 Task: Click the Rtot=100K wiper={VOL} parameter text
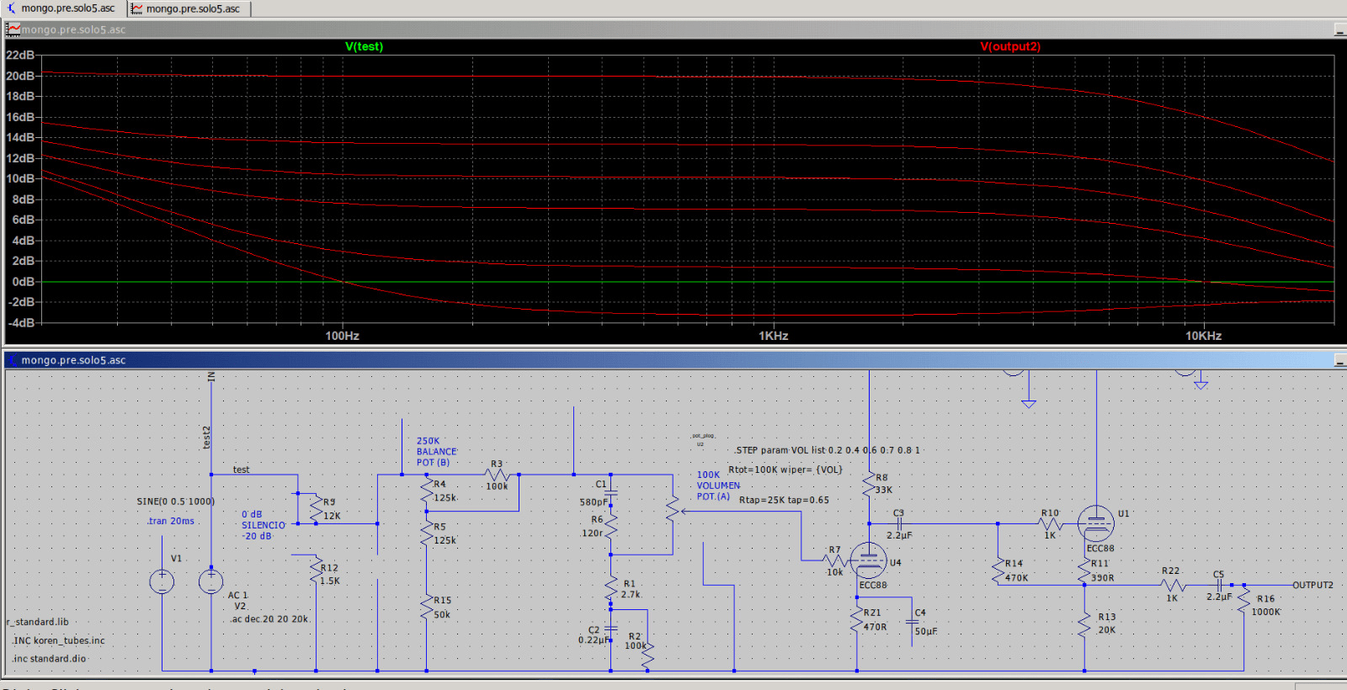[x=785, y=470]
